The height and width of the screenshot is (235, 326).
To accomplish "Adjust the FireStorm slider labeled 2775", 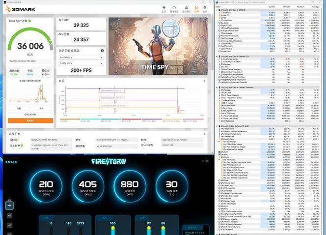I will coord(81,231).
